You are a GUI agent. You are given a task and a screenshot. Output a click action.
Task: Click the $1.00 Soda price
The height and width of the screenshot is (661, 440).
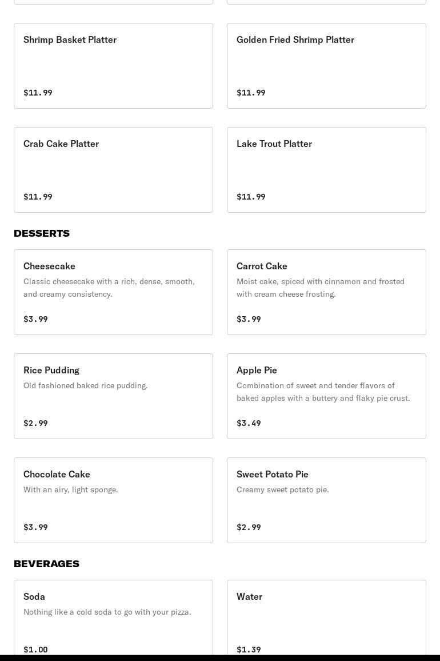tap(35, 650)
